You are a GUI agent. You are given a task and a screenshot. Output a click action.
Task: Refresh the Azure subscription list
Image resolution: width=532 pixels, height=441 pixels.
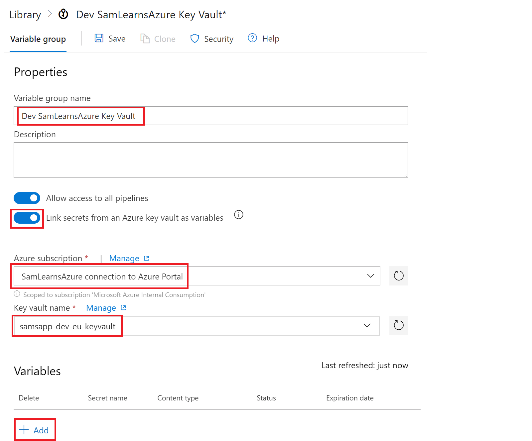pyautogui.click(x=398, y=276)
